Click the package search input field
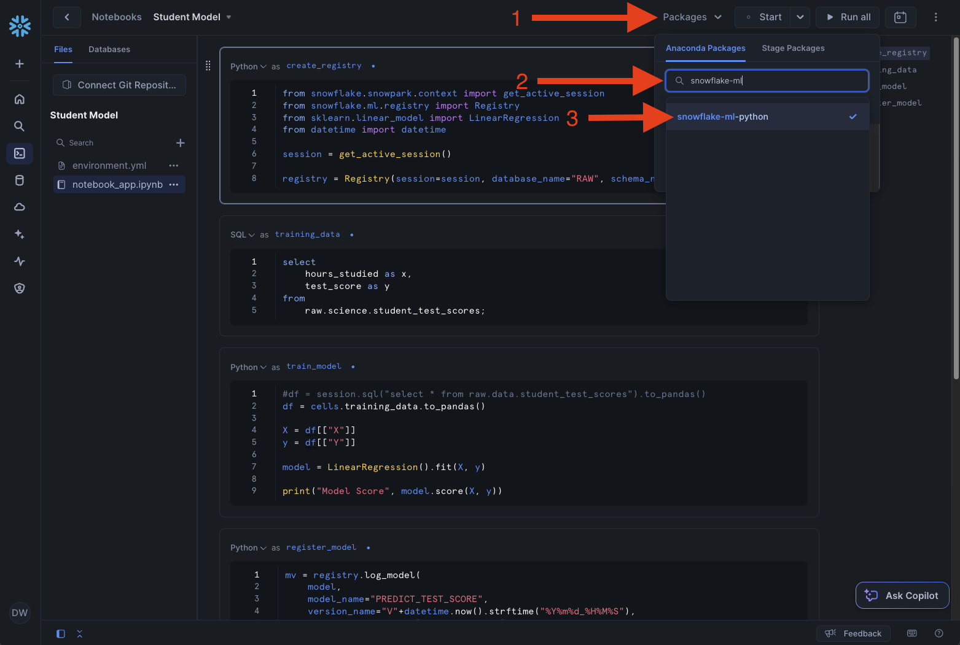 click(767, 80)
